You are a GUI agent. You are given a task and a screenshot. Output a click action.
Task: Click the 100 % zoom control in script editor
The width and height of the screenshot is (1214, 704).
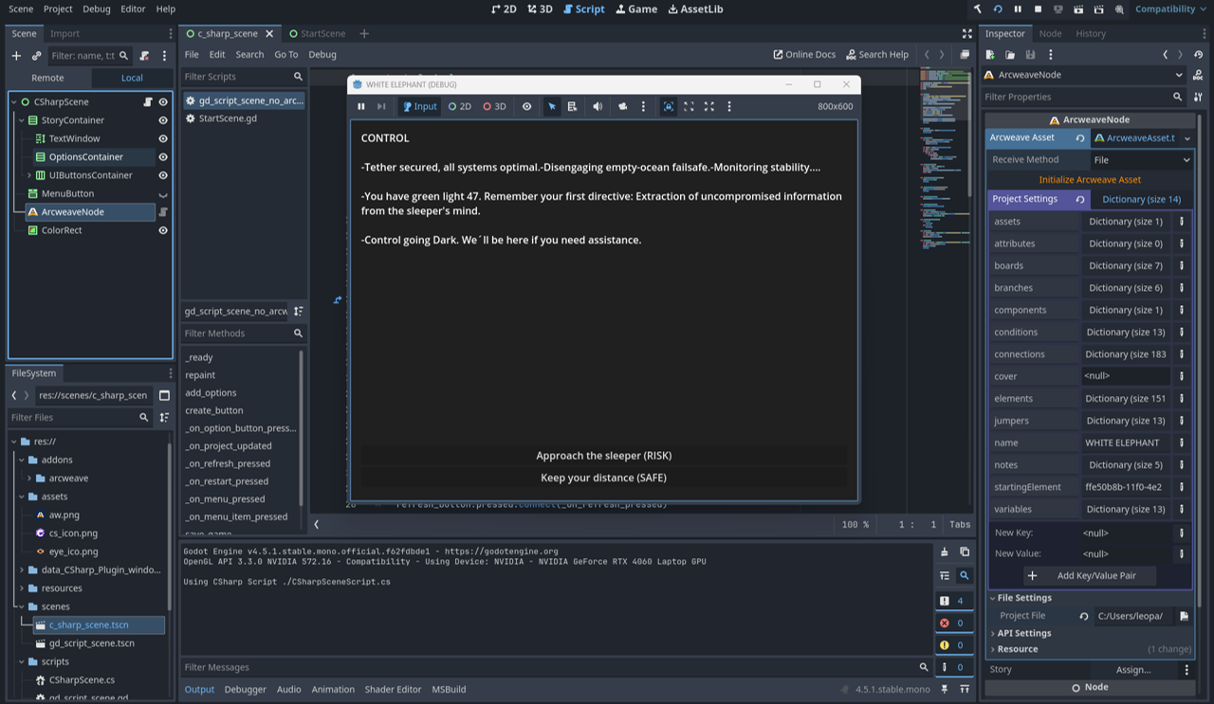tap(853, 524)
